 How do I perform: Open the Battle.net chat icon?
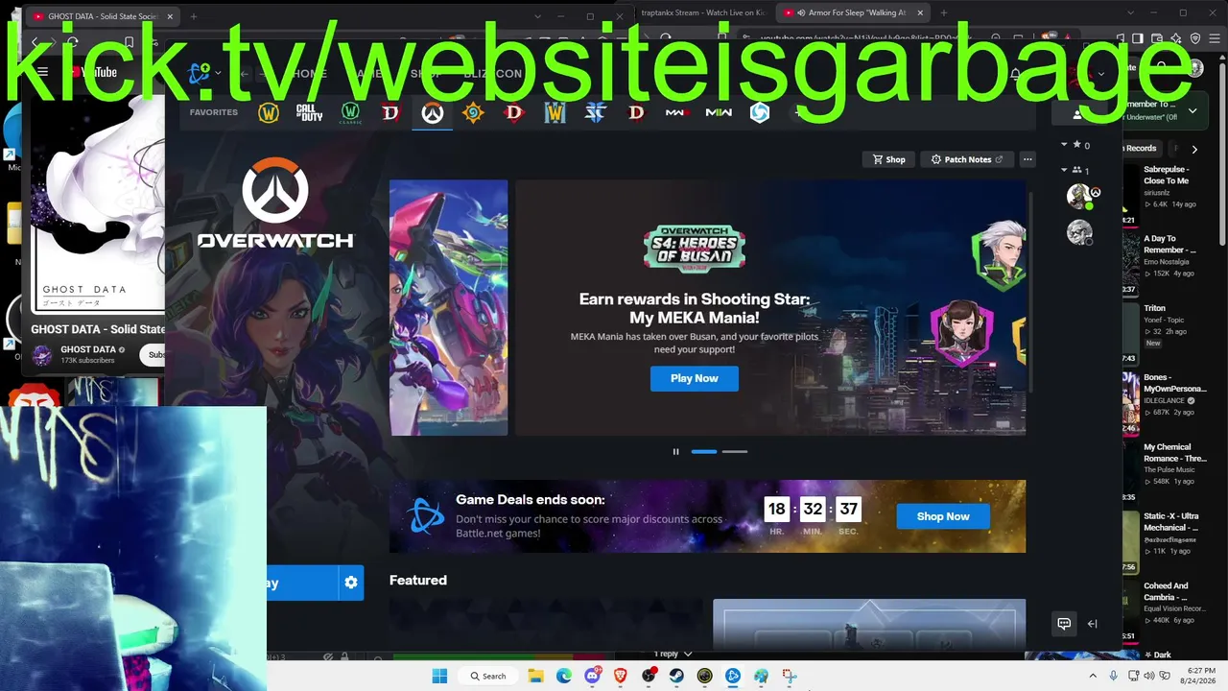(x=1064, y=624)
